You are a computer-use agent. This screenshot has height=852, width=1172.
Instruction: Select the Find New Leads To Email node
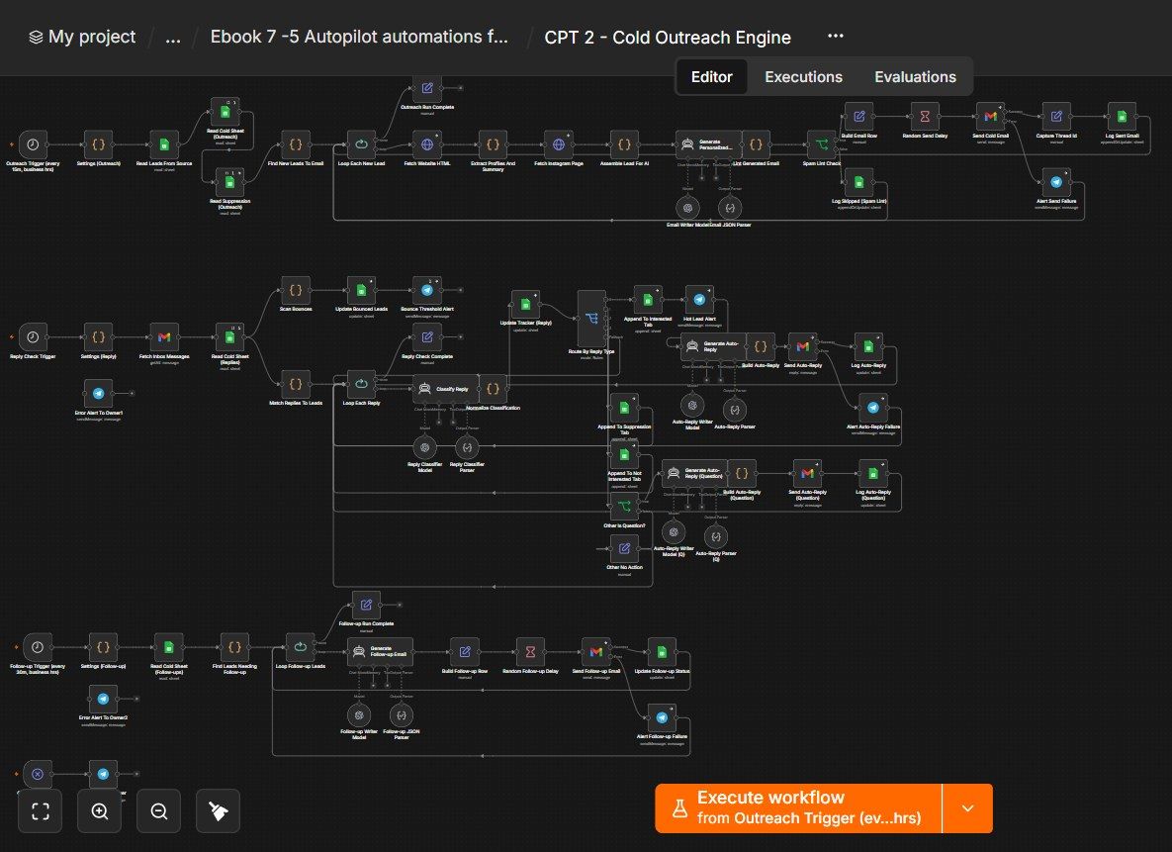[296, 144]
